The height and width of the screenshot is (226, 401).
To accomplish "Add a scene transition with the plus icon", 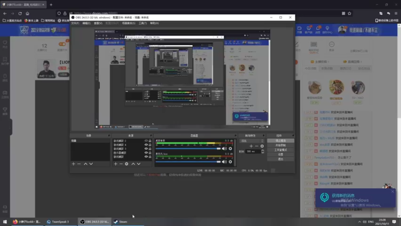I will [x=251, y=146].
